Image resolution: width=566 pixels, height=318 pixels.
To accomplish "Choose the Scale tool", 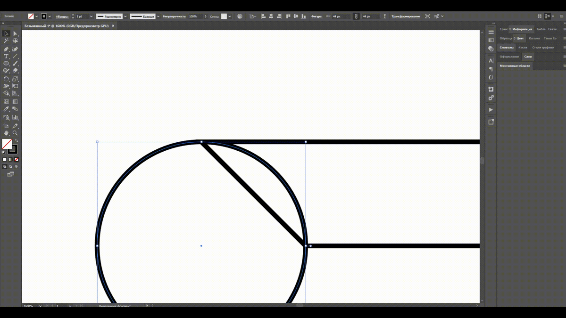I will coord(15,79).
